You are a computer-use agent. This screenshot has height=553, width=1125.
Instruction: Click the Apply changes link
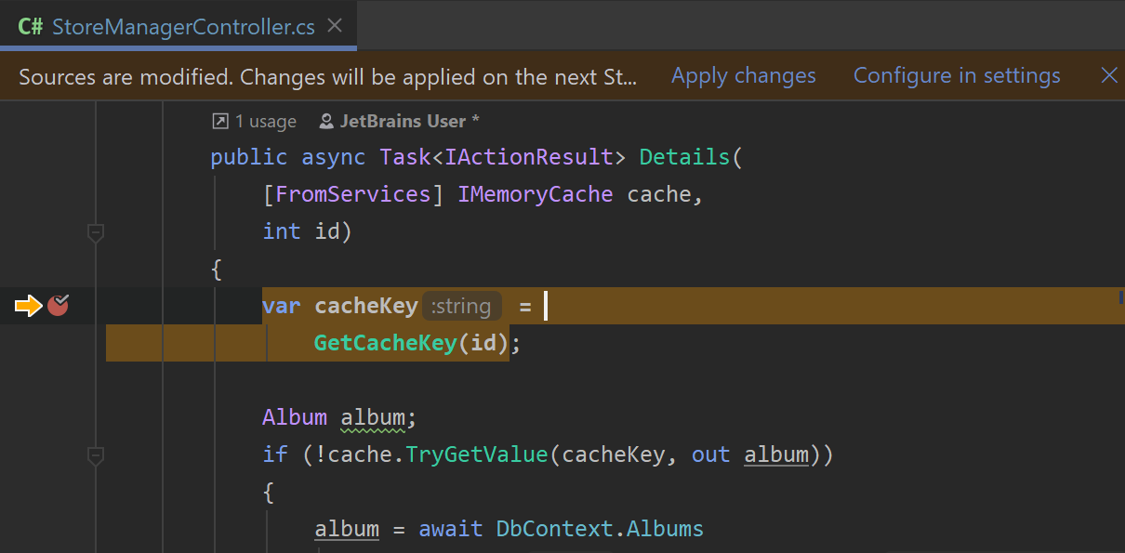[x=743, y=76]
